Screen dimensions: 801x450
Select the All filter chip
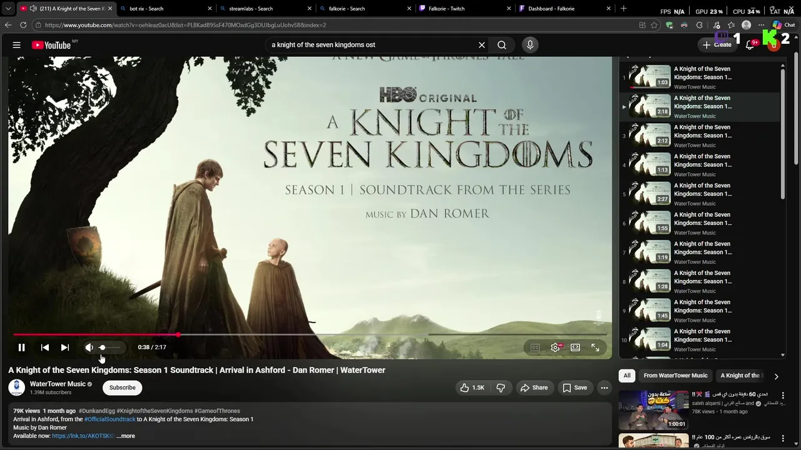click(x=627, y=376)
